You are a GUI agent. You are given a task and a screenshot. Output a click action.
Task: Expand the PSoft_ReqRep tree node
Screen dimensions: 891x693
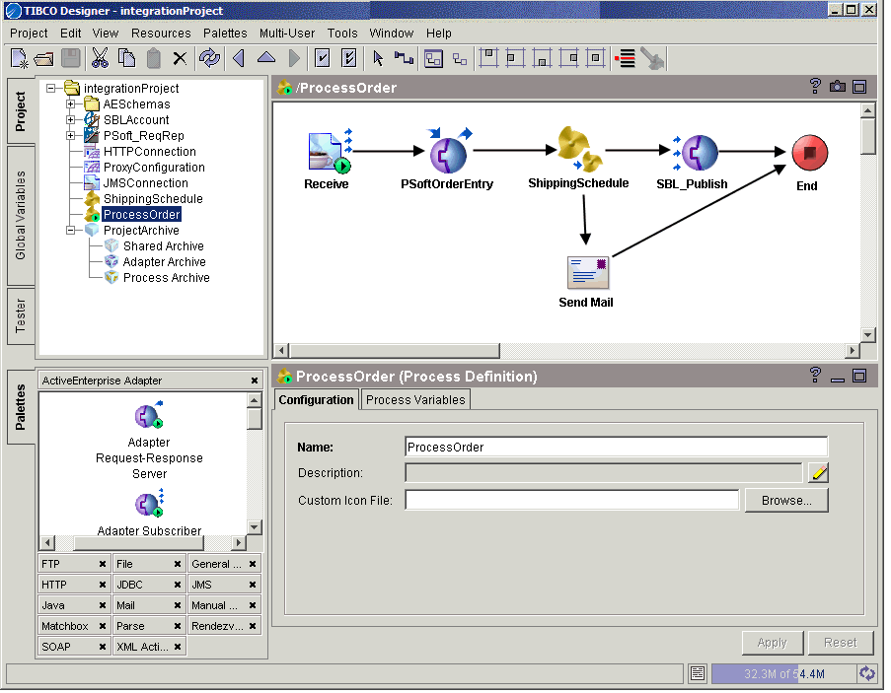[x=71, y=136]
